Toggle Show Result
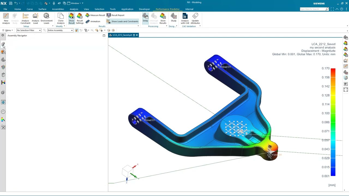349x196 pixels. click(71, 19)
